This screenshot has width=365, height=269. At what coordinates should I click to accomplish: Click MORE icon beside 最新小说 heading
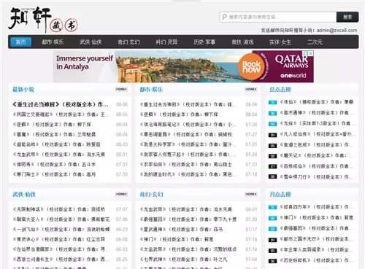(x=121, y=89)
